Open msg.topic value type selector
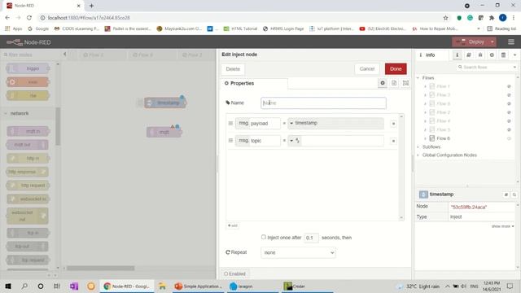This screenshot has width=521, height=293. tap(295, 141)
